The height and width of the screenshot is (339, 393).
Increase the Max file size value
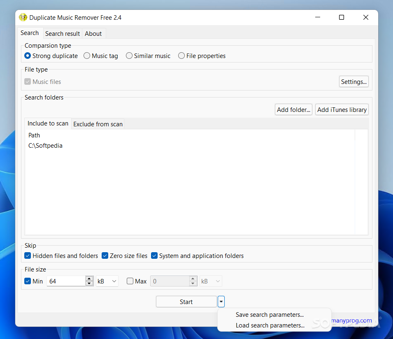(x=193, y=279)
